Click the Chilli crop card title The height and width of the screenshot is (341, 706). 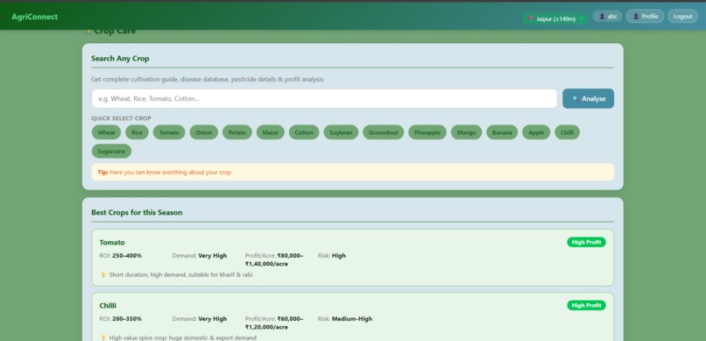click(108, 305)
